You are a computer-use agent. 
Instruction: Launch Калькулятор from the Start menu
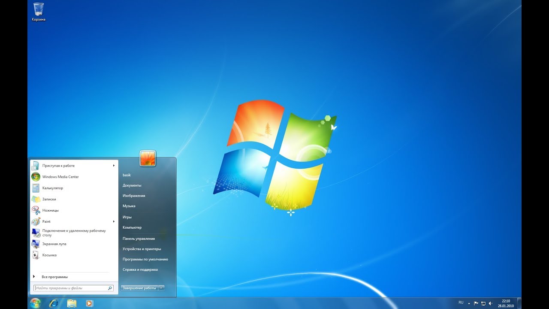[74, 188]
